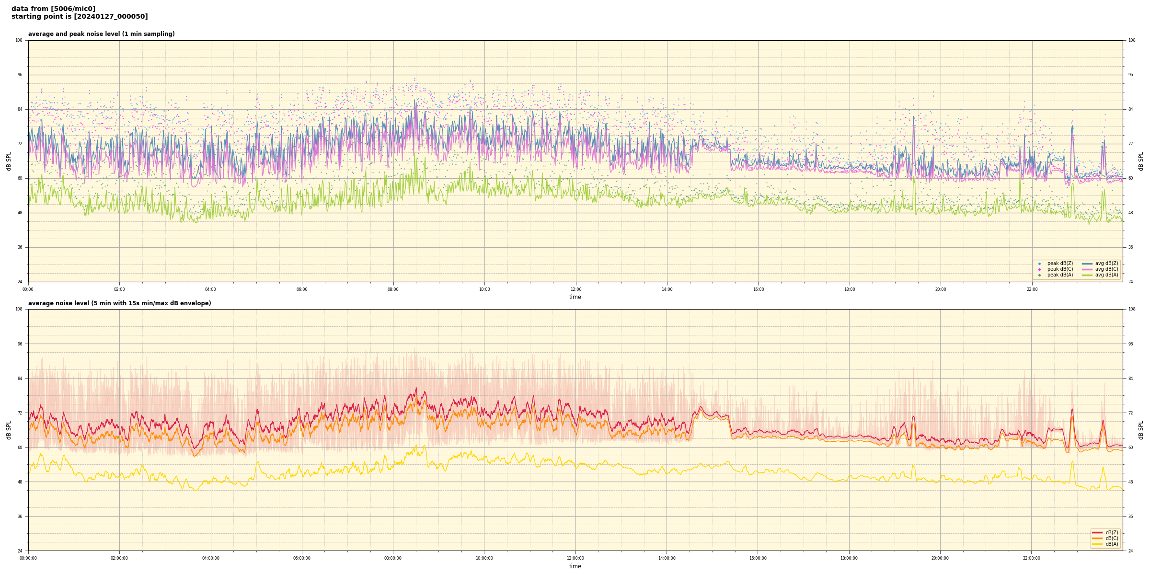Image resolution: width=1150 pixels, height=575 pixels.
Task: Click the 18:00:00 tick on bottom chart
Action: [x=849, y=558]
